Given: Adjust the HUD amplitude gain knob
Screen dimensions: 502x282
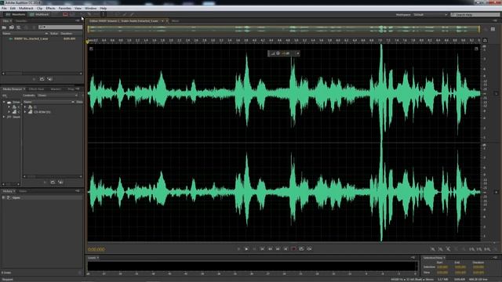Looking at the screenshot, I should pos(278,53).
